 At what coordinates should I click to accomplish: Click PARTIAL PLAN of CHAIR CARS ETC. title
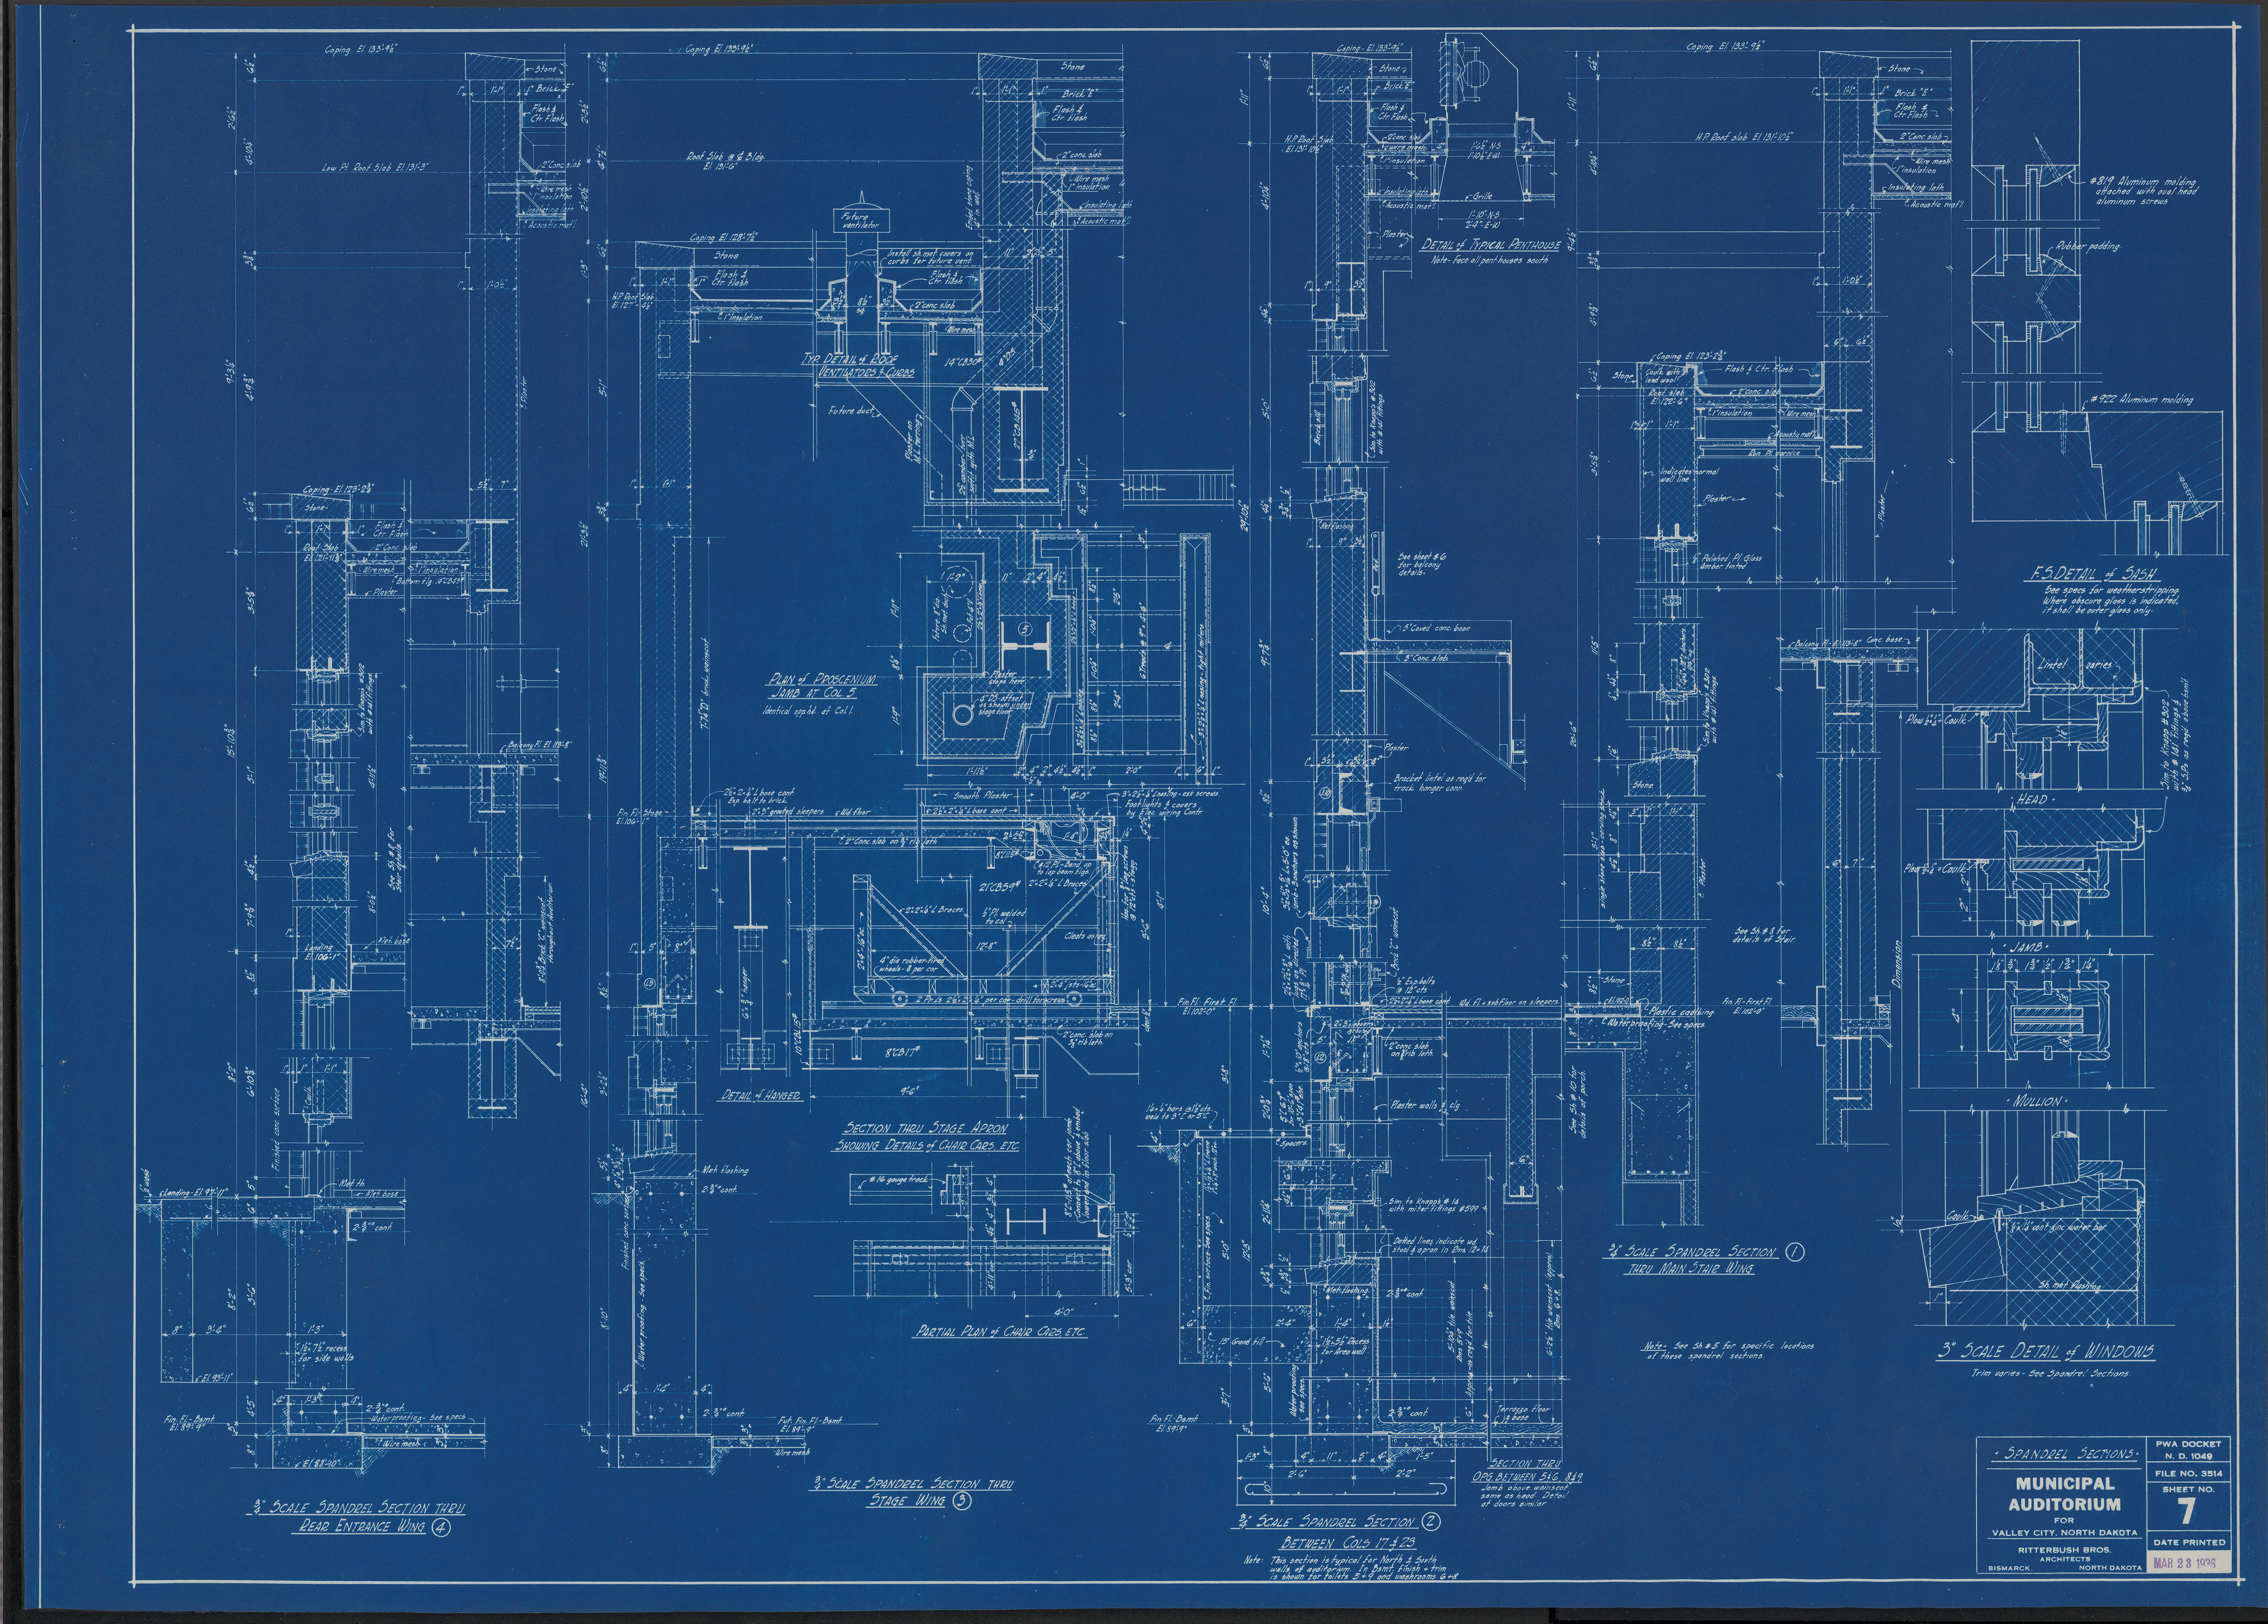point(1001,1331)
